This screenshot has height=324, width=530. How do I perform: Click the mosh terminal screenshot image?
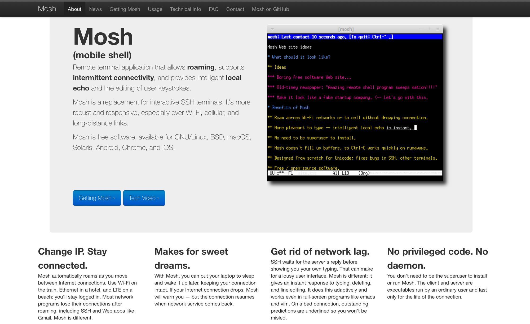pyautogui.click(x=355, y=106)
